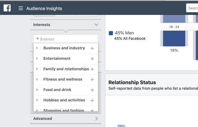Expand Food and drink arrow
Image resolution: width=198 pixels, height=127 pixels.
tap(37, 90)
